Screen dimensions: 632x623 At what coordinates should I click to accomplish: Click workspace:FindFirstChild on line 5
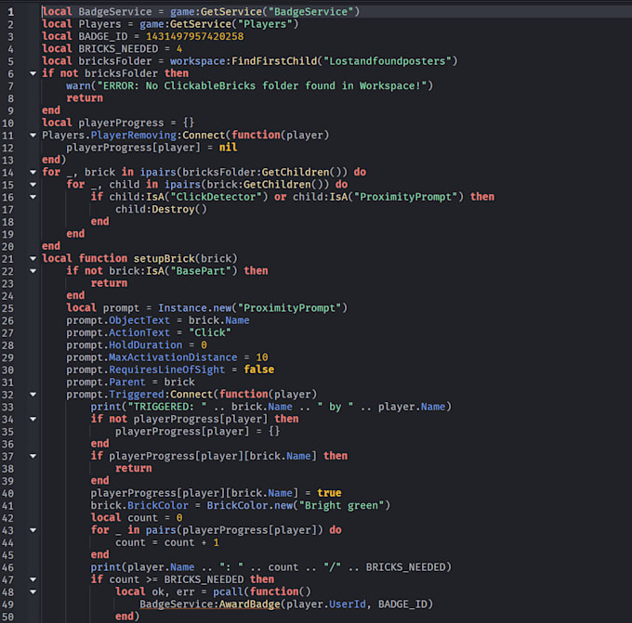click(x=244, y=61)
